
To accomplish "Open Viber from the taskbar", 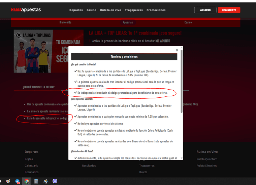I will point(55,181).
